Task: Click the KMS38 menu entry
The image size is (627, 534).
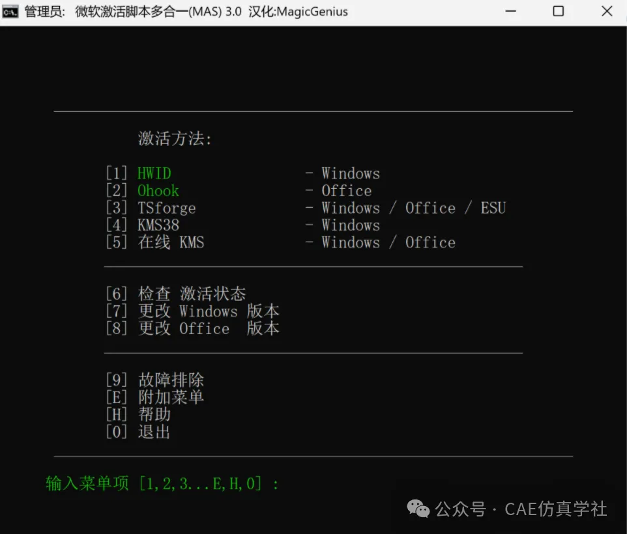Action: click(x=158, y=225)
